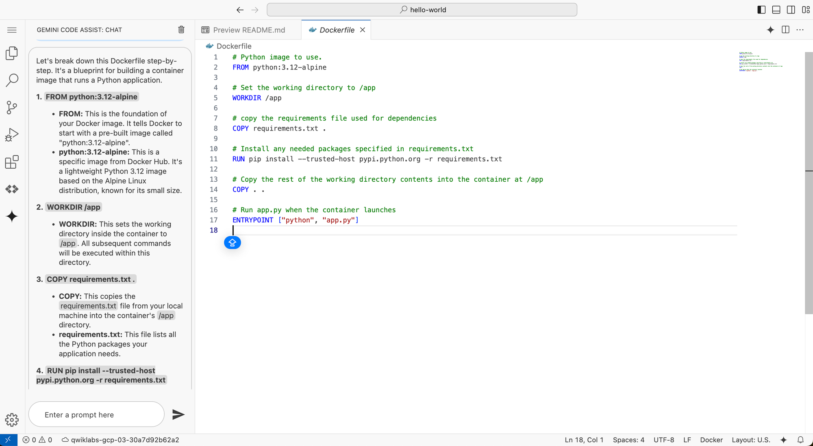Open the Extensions view icon

point(12,162)
